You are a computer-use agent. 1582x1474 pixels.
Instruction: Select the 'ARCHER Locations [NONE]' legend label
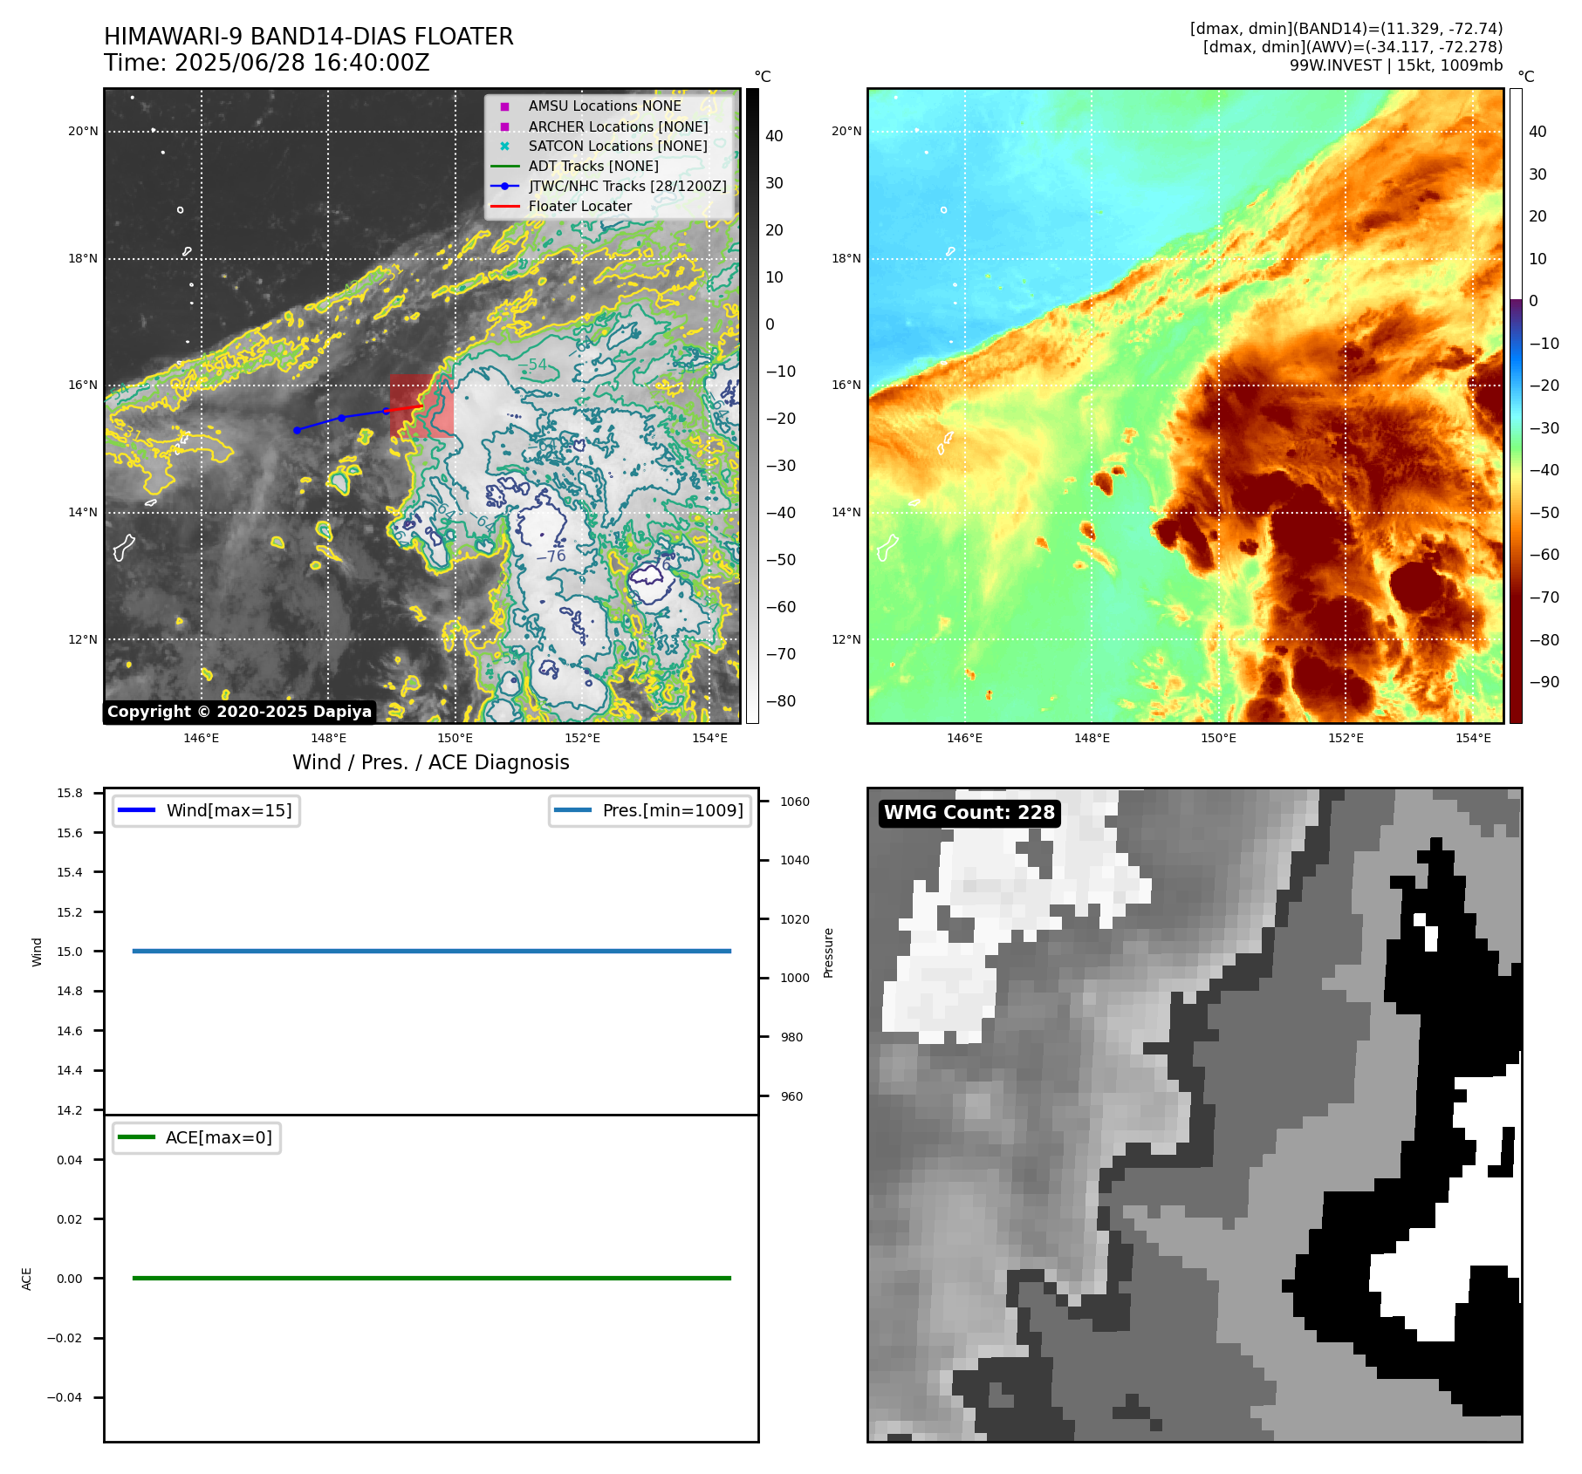(x=619, y=126)
